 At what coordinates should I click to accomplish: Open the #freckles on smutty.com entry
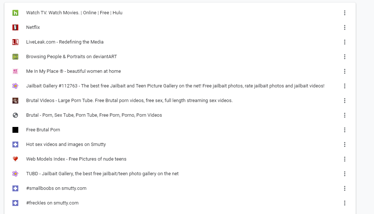coord(52,203)
